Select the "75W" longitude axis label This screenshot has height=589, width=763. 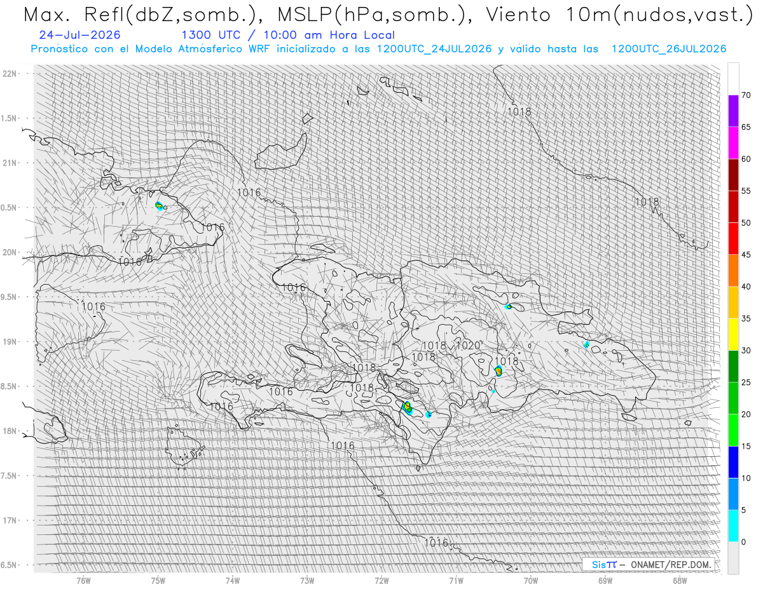pyautogui.click(x=158, y=580)
